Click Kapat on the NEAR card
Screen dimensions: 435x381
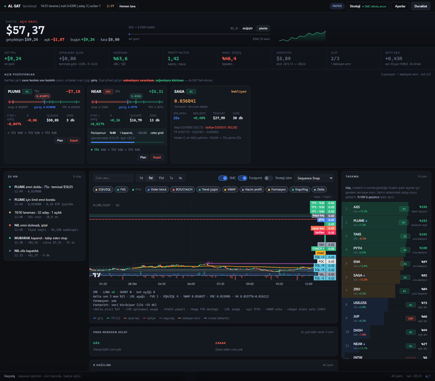coord(157,157)
